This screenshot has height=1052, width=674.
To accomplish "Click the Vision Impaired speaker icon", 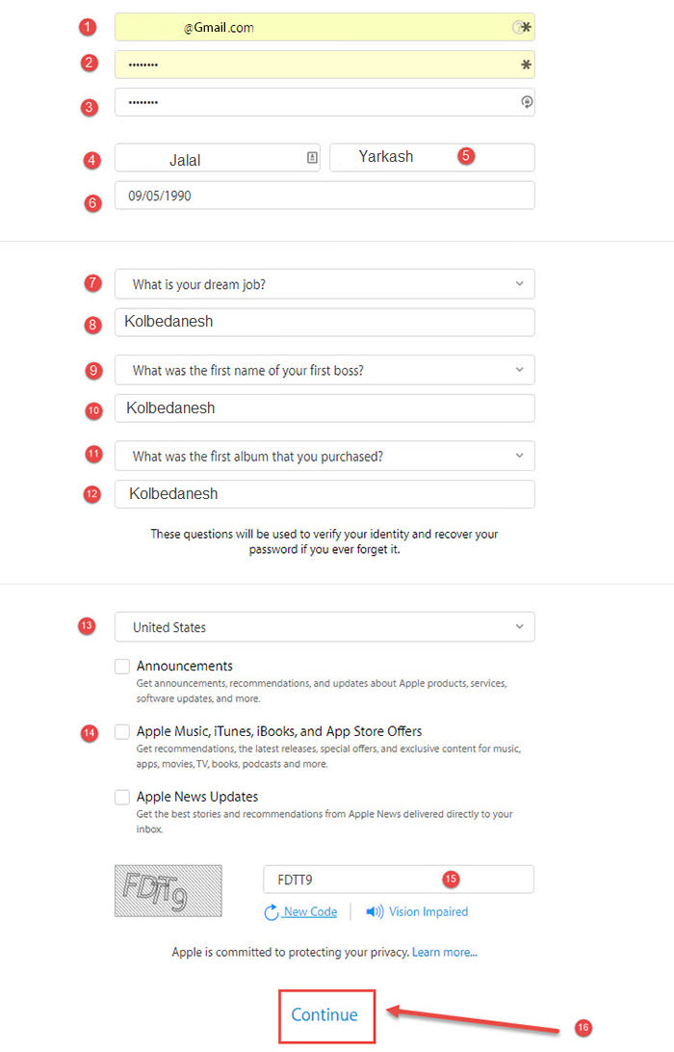I will click(375, 911).
